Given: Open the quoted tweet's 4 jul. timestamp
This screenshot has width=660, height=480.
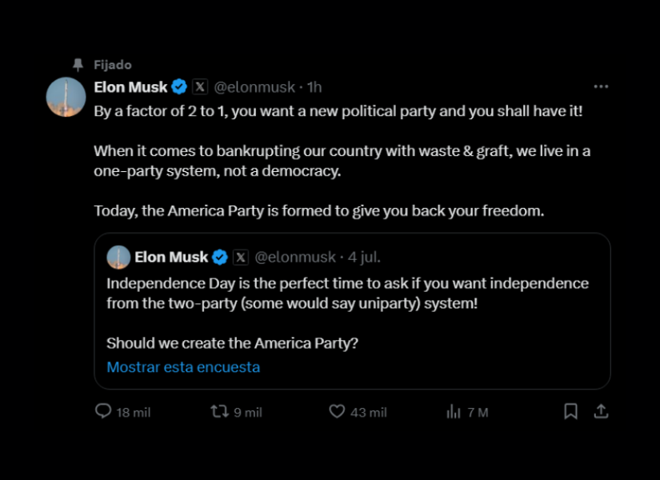Looking at the screenshot, I should pyautogui.click(x=363, y=257).
